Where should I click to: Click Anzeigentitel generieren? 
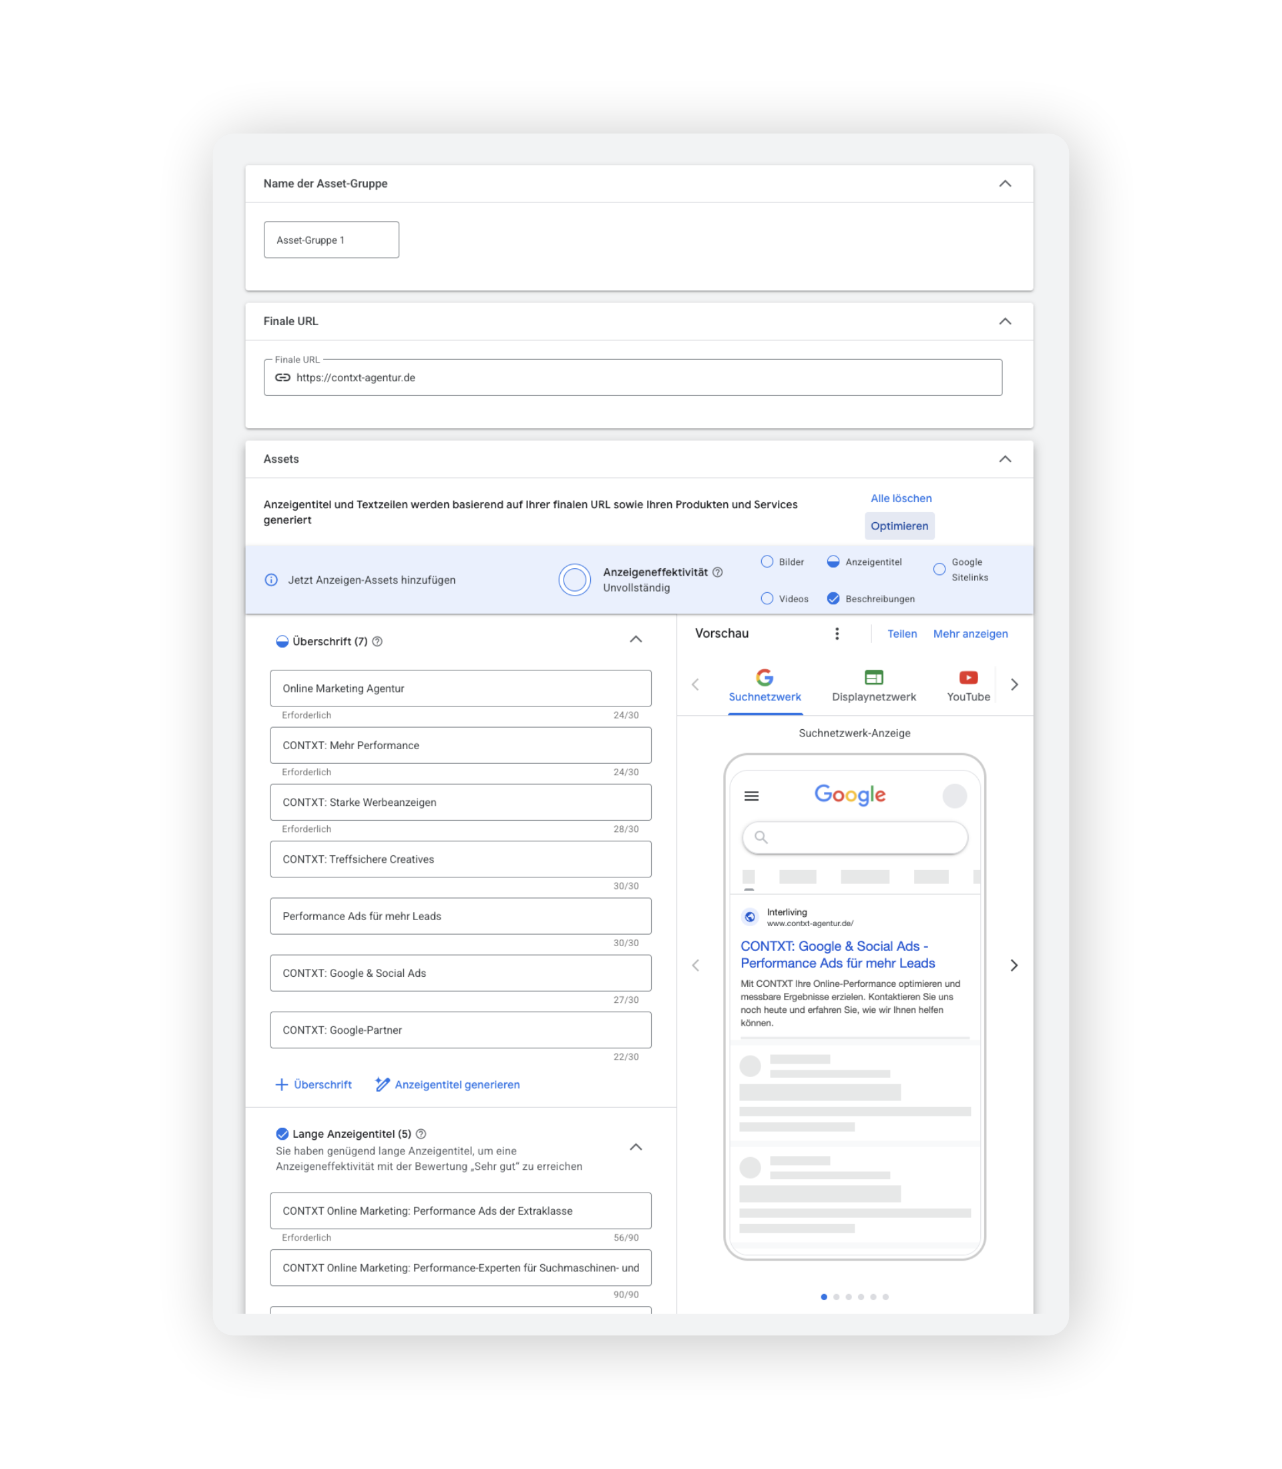(448, 1086)
